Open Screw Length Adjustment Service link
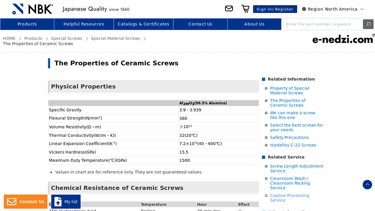Viewport: 375px width, 211px height. 296,168
